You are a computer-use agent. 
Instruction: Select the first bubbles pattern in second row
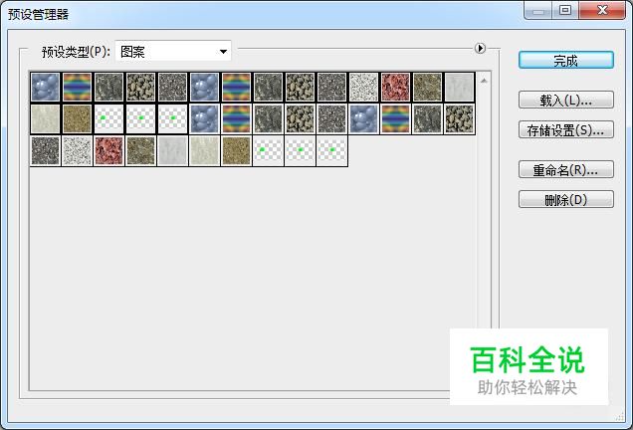coord(205,119)
